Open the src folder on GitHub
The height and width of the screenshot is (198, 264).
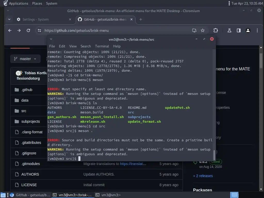tap(24, 111)
